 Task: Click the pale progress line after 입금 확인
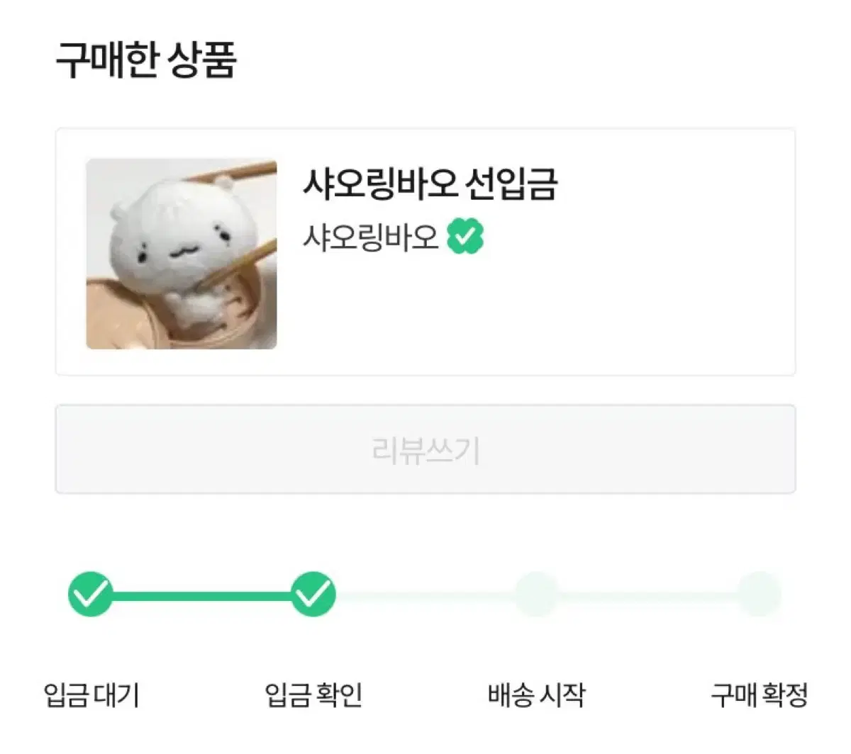[425, 595]
